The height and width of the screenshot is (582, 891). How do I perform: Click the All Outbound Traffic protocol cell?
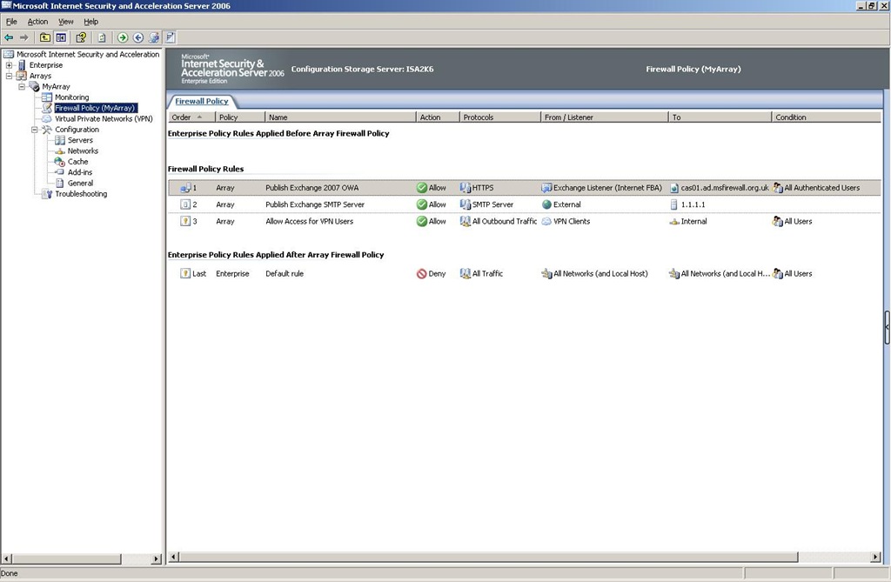tap(499, 222)
